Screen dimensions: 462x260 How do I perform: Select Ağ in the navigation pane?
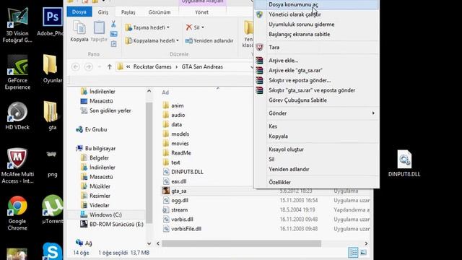[84, 243]
